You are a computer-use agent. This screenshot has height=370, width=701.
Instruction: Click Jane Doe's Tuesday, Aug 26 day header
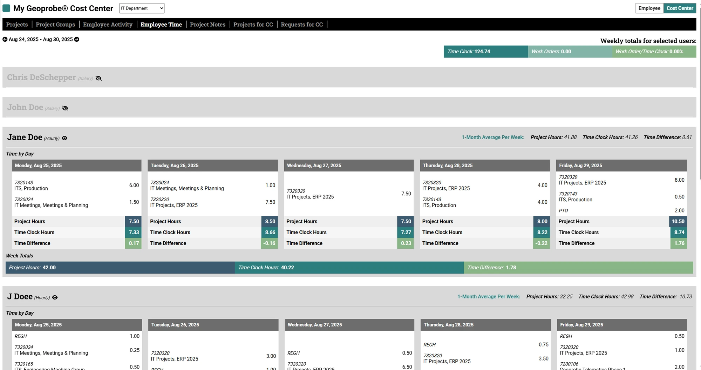click(x=213, y=166)
